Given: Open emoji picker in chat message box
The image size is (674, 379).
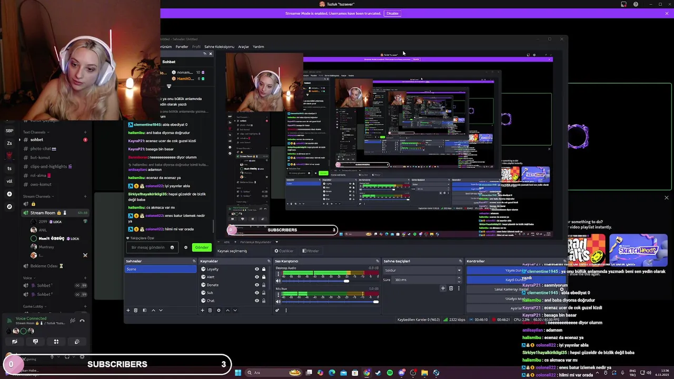Looking at the screenshot, I should (x=172, y=247).
